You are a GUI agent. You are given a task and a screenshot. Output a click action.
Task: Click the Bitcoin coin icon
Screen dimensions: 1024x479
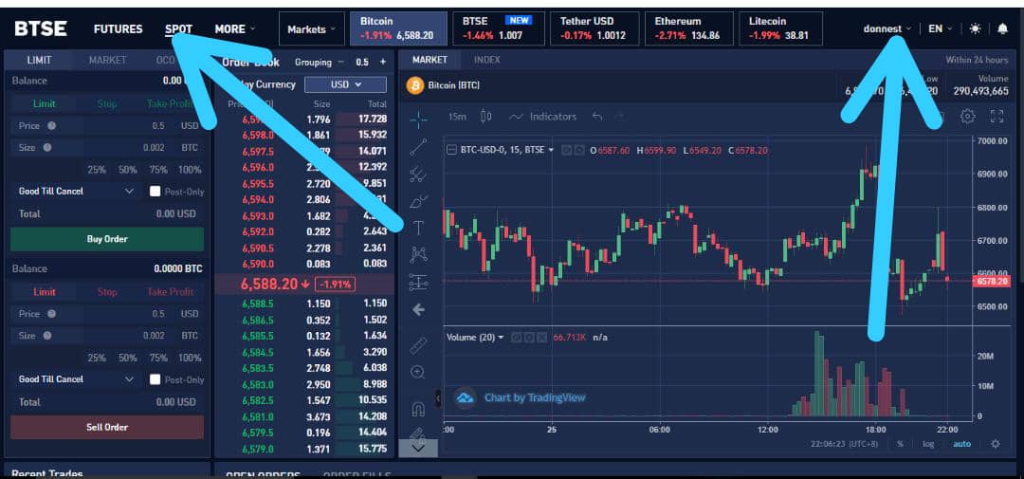pyautogui.click(x=414, y=85)
